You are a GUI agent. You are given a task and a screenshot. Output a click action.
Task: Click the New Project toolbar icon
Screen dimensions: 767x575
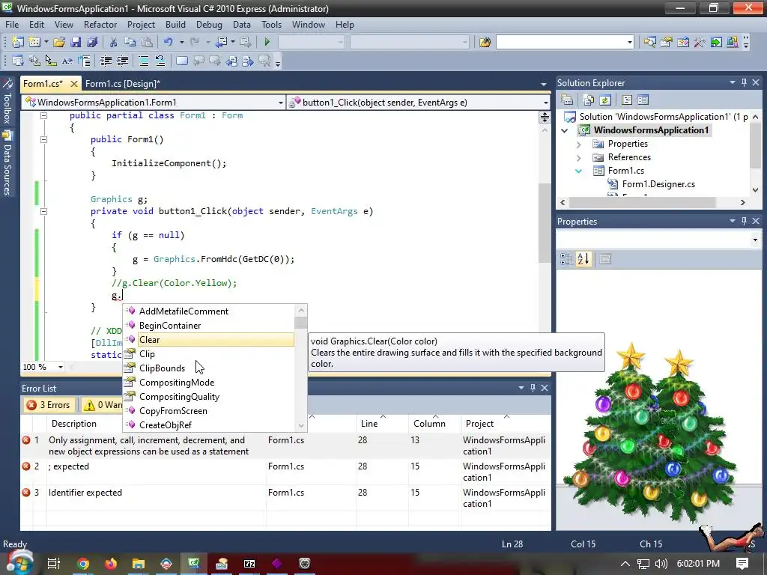tap(17, 42)
